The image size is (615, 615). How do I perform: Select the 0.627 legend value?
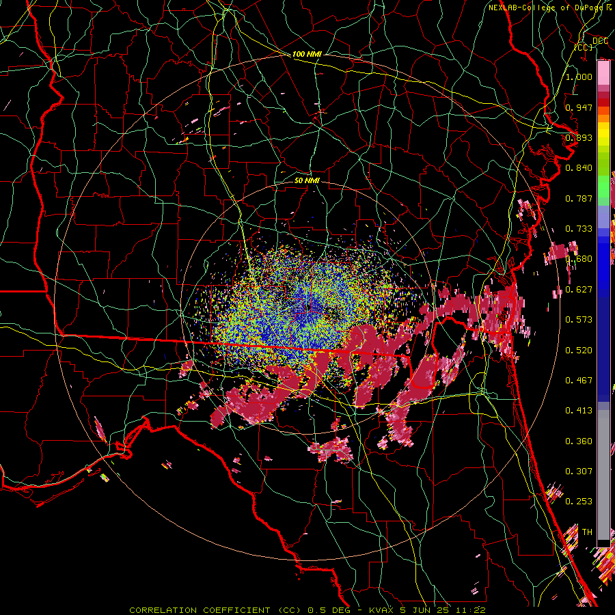[579, 290]
